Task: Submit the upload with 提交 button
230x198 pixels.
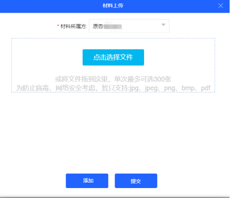Action: tap(136, 181)
